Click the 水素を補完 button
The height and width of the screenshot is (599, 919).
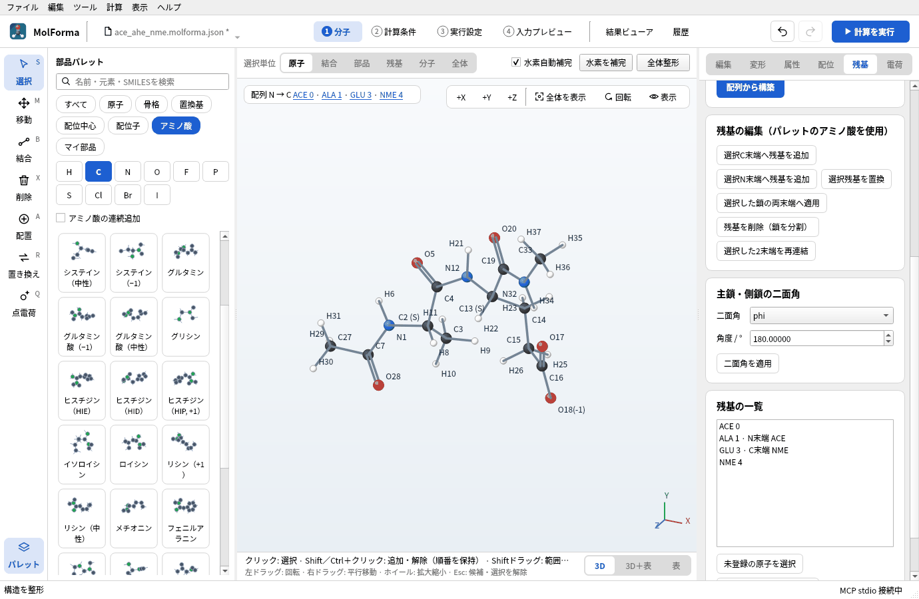606,63
